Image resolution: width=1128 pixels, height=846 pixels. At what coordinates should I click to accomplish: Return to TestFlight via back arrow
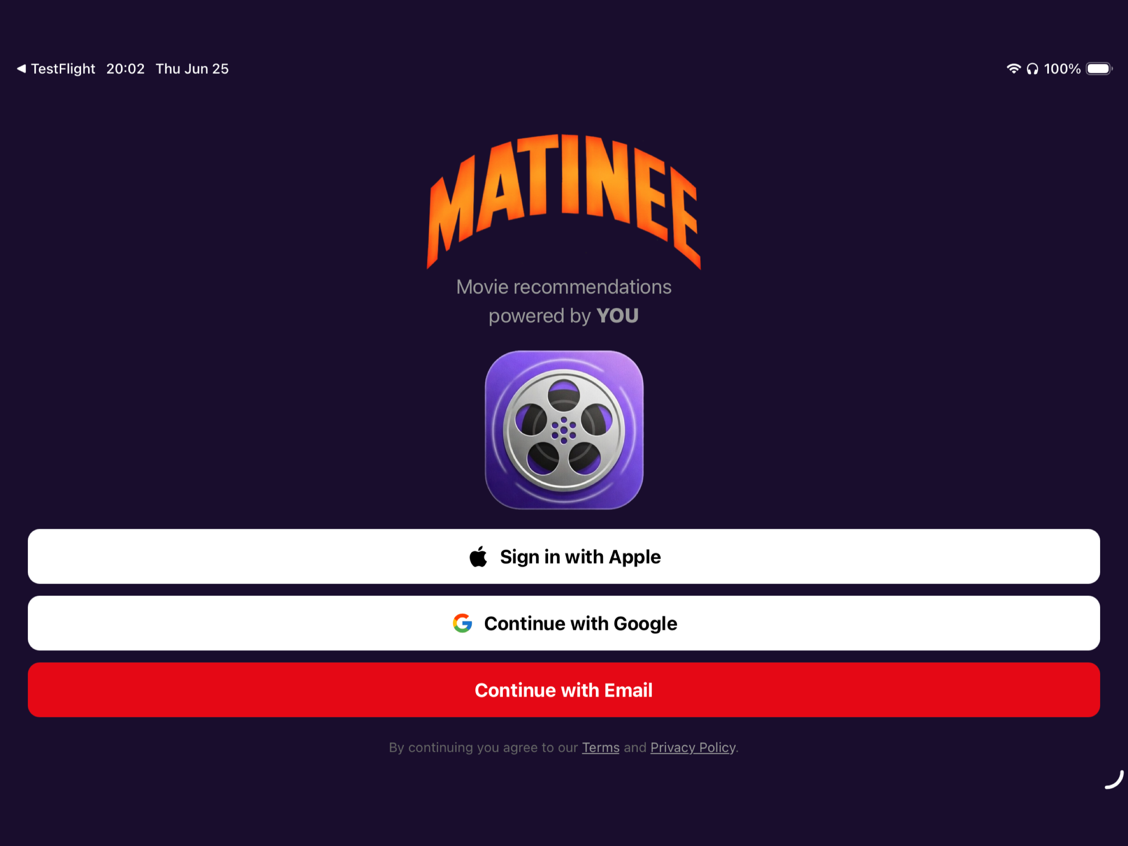point(56,69)
